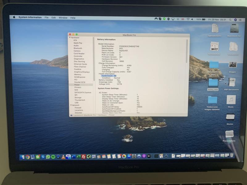The width and height of the screenshot is (247, 185).
Task: Open System Preferences from the Dock
Action: coord(134,156)
